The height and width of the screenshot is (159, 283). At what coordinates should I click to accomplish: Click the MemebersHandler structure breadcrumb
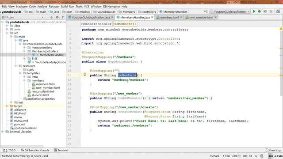[x=96, y=24]
